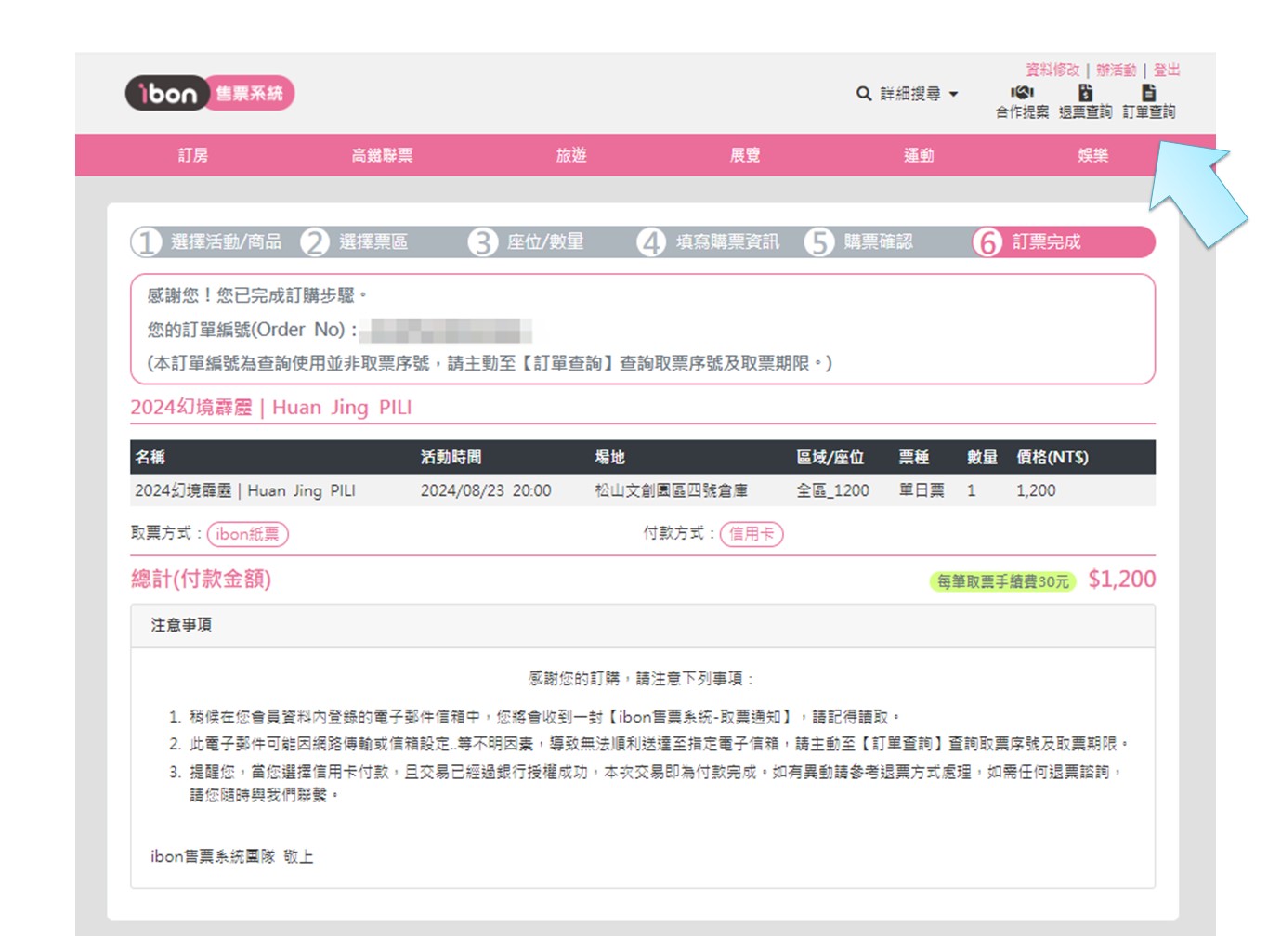Open 退票查詢 refund document icon

pos(1085,93)
